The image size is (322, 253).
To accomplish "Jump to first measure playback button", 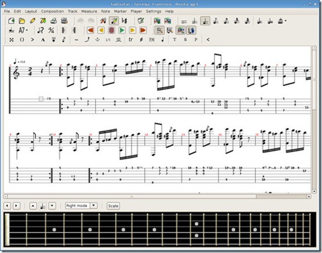I will pos(90,30).
